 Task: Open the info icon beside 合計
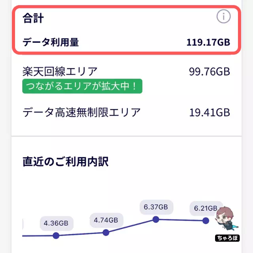click(x=223, y=16)
